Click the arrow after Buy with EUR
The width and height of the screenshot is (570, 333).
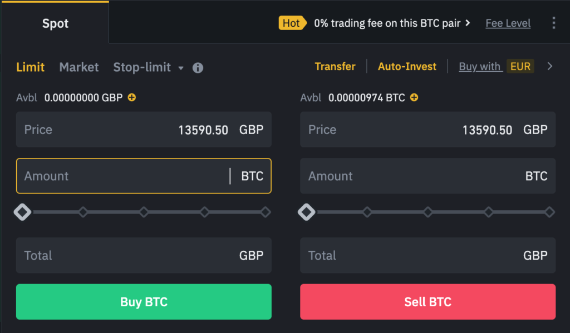(550, 66)
